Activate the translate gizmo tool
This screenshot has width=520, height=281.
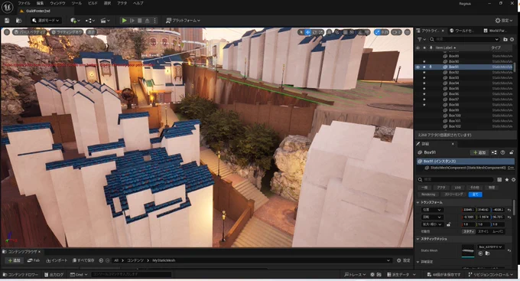pos(307,32)
